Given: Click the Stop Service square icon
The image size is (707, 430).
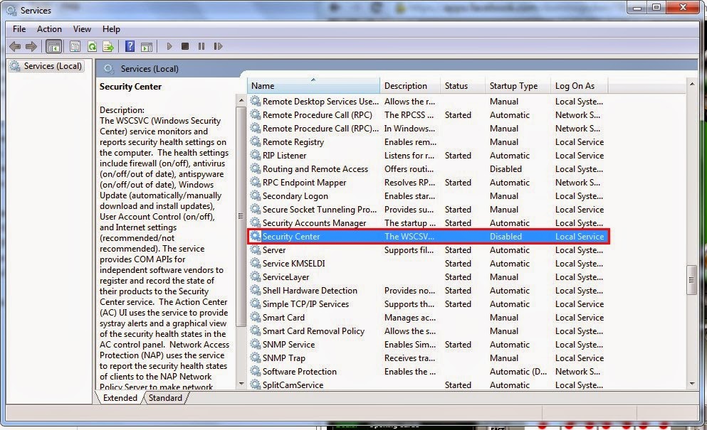Looking at the screenshot, I should coord(185,46).
